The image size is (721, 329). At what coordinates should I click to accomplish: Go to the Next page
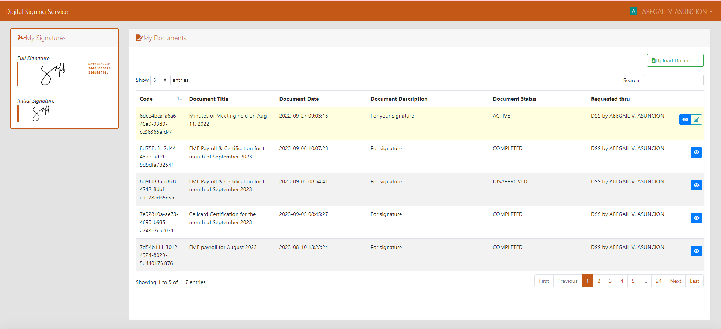click(x=676, y=281)
